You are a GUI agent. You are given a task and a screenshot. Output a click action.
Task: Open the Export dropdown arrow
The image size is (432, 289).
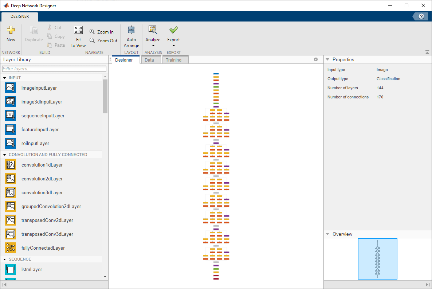(x=174, y=46)
